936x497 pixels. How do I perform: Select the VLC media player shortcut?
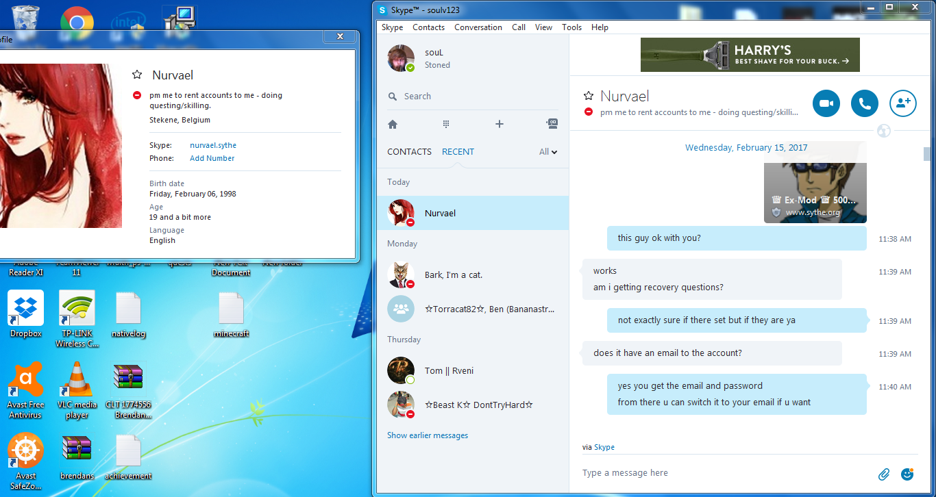pos(77,390)
